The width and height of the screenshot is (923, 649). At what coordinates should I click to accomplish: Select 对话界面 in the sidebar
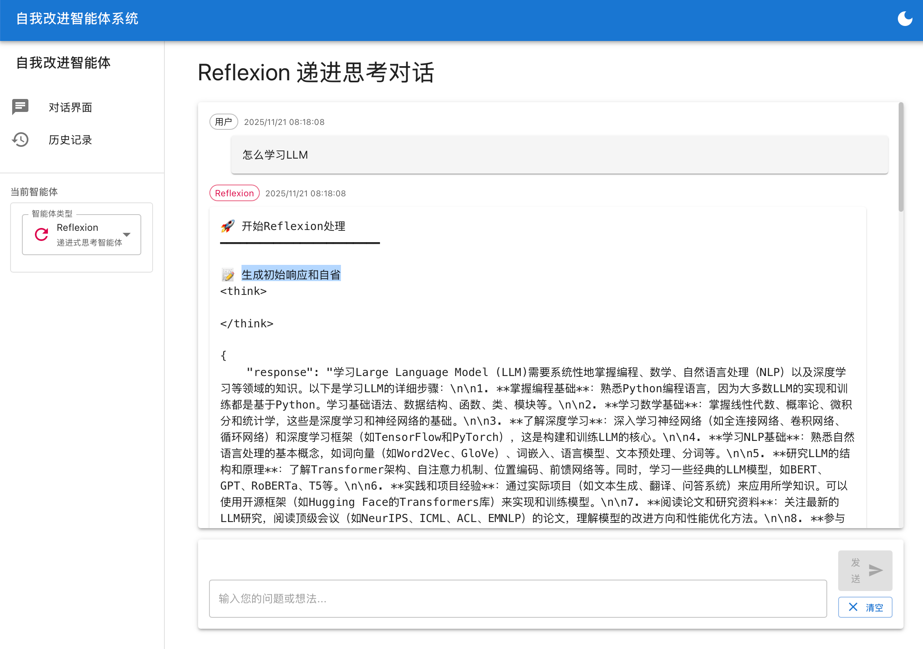70,107
